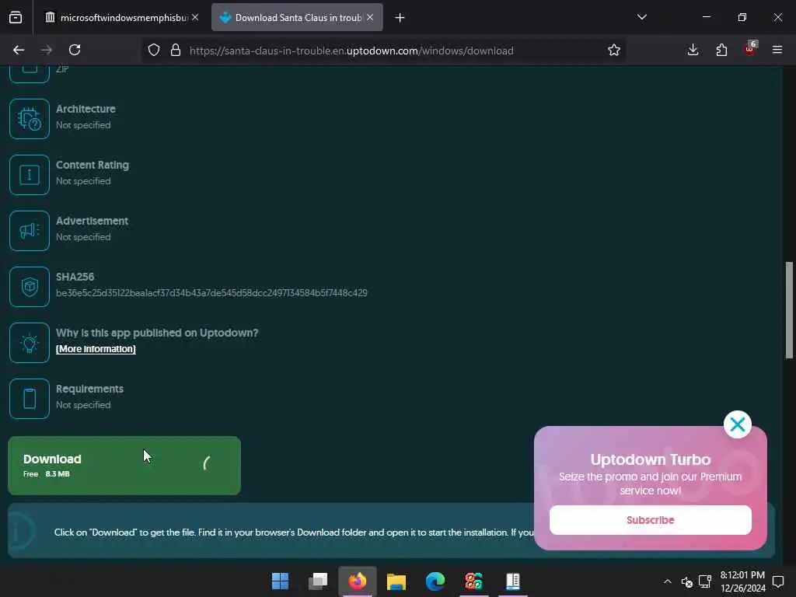Click the Architecture heading text
This screenshot has width=796, height=597.
86,109
